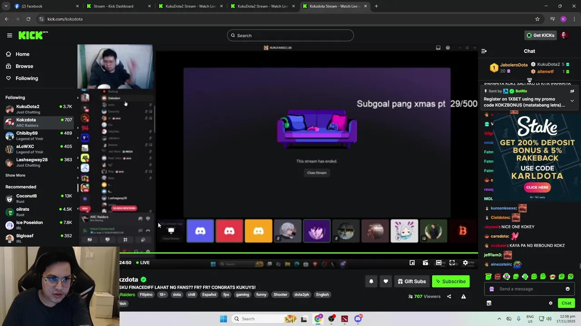Click the address bar URL
581x326 pixels.
point(65,19)
